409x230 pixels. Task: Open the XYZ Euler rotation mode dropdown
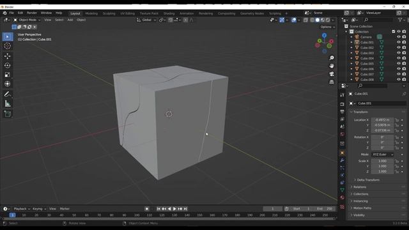382,155
